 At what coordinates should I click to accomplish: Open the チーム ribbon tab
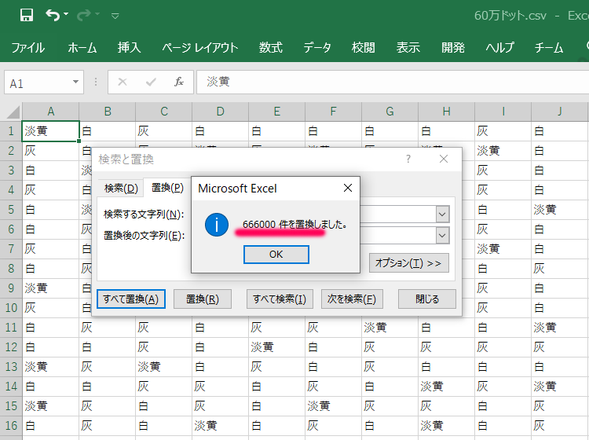point(549,48)
